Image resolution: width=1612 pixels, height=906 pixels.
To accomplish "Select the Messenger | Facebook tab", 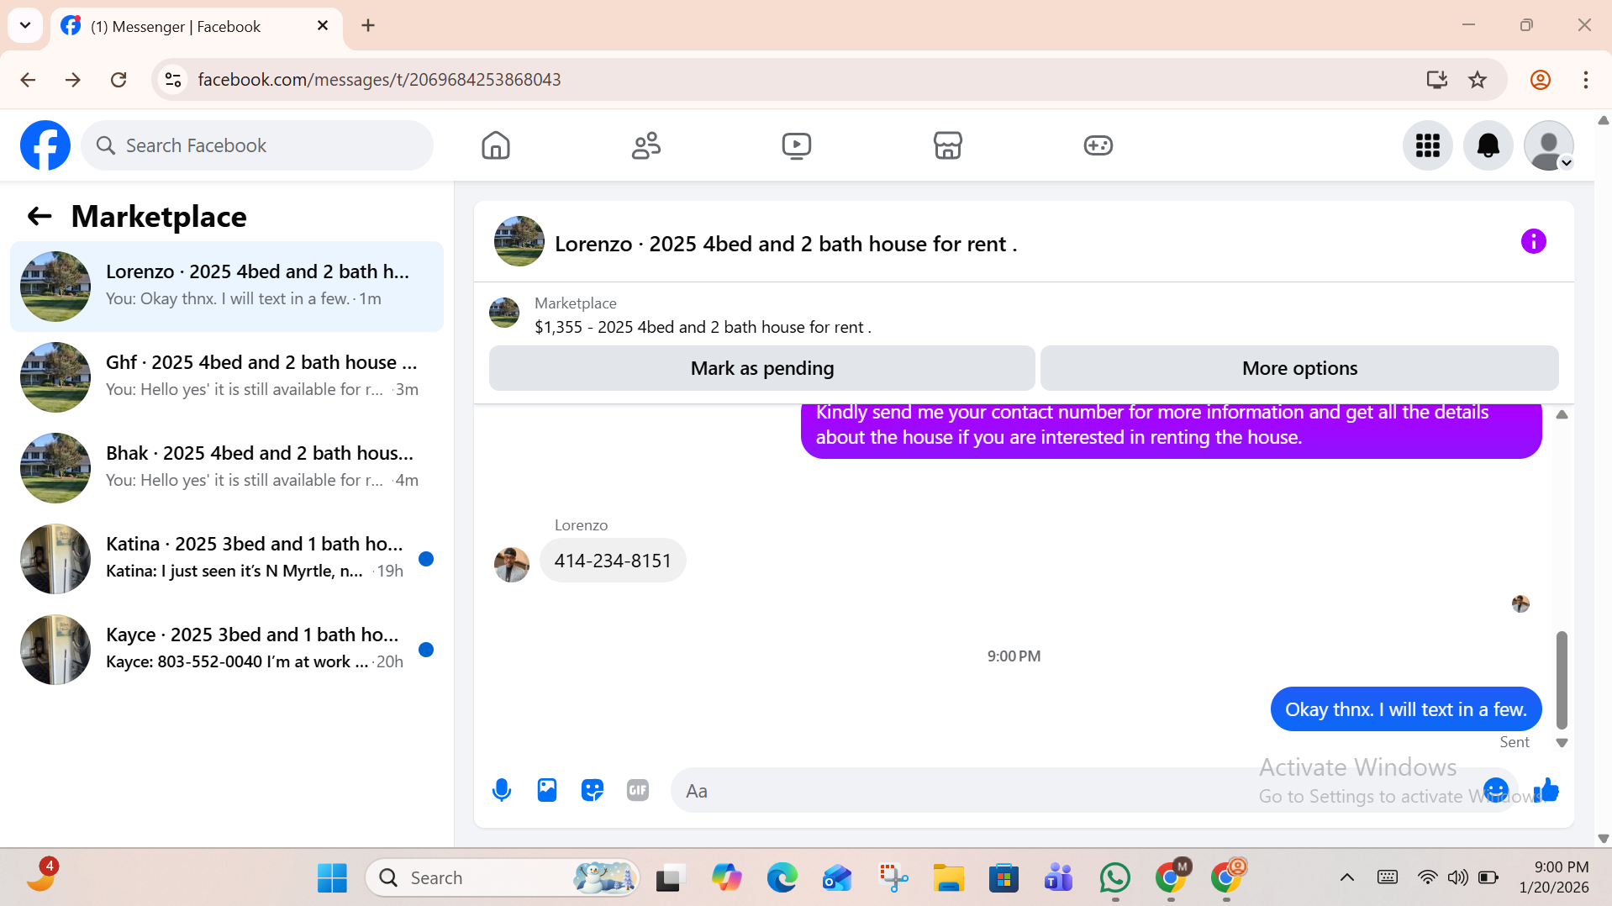I will [x=197, y=26].
